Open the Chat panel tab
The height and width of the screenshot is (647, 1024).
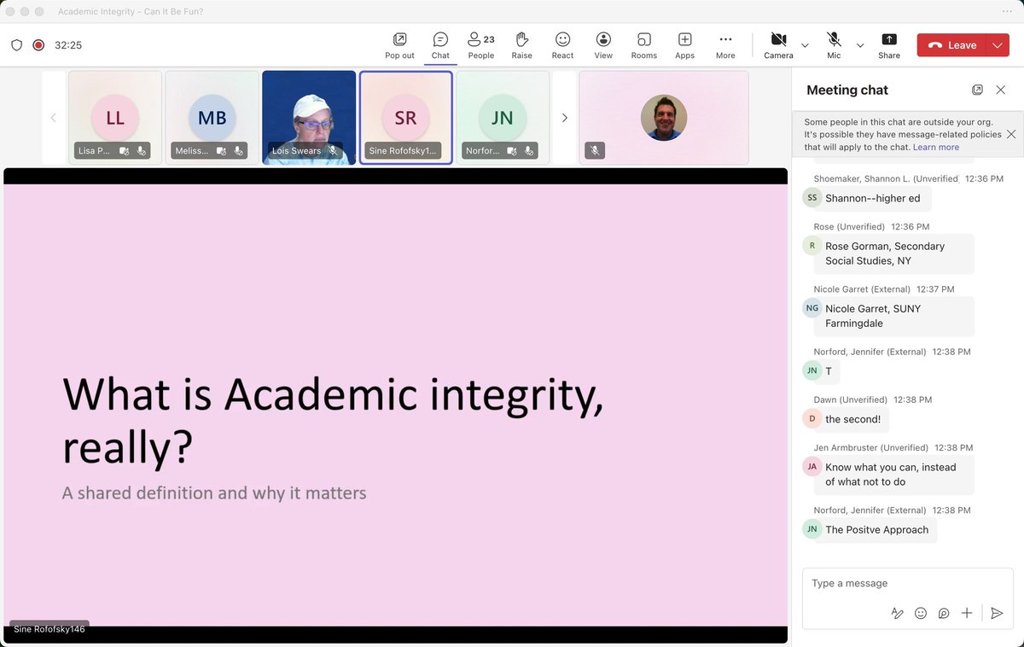coord(440,45)
